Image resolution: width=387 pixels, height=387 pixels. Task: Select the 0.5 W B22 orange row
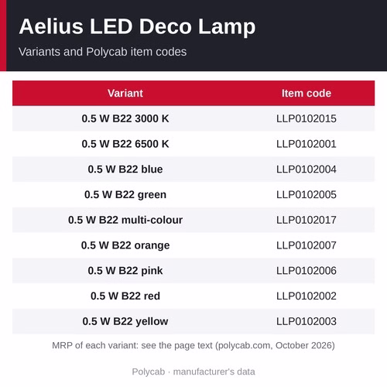click(x=193, y=245)
